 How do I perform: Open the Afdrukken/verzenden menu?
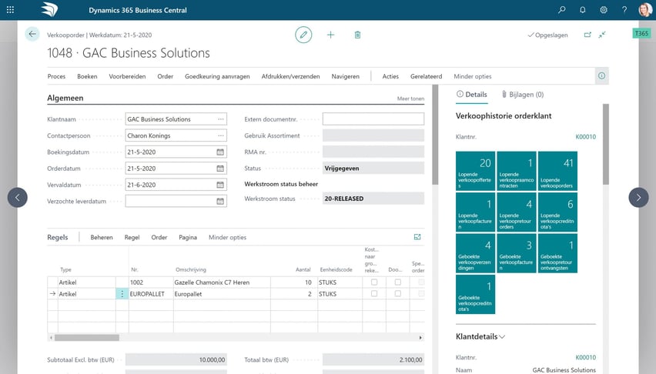(x=290, y=76)
